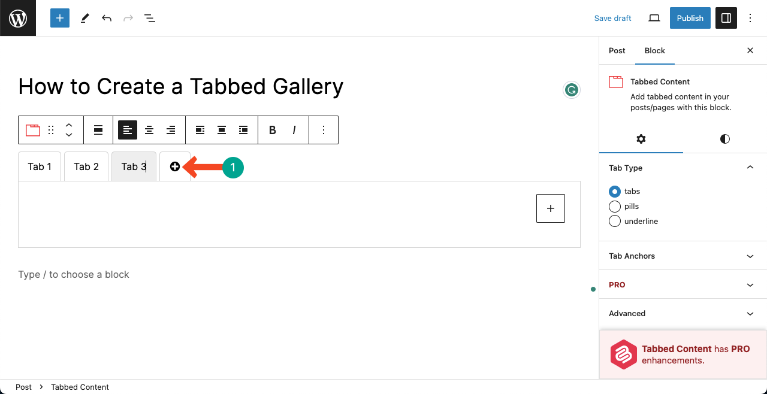
Task: Open the desktop preview icon
Action: [654, 18]
